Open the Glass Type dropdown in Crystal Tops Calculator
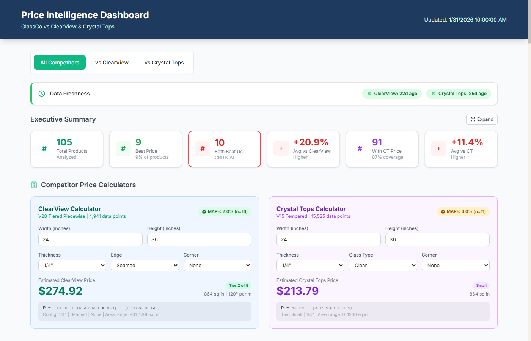 [x=383, y=265]
